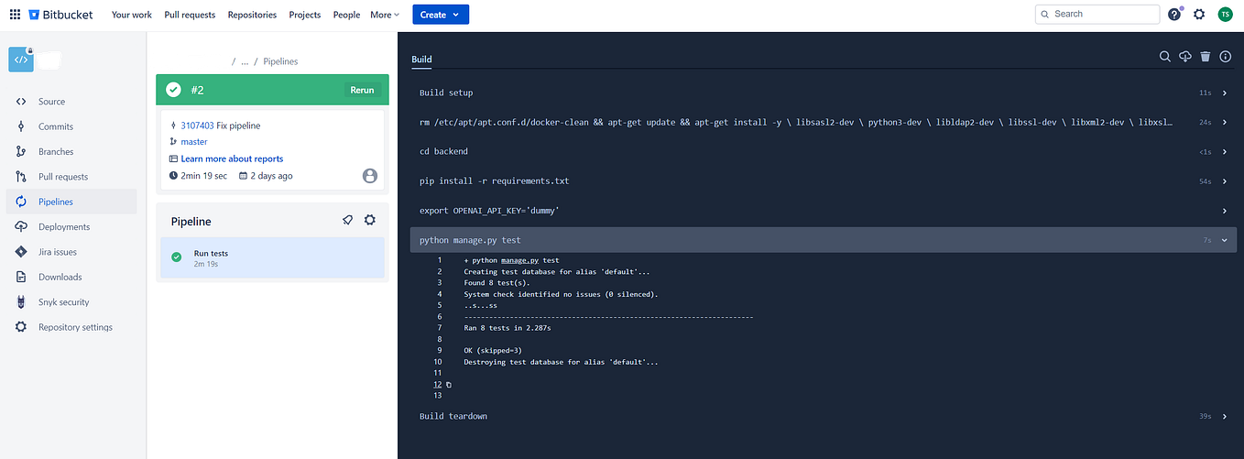Viewport: 1244px width, 459px height.
Task: Search the build log with magnifier icon
Action: [x=1165, y=57]
